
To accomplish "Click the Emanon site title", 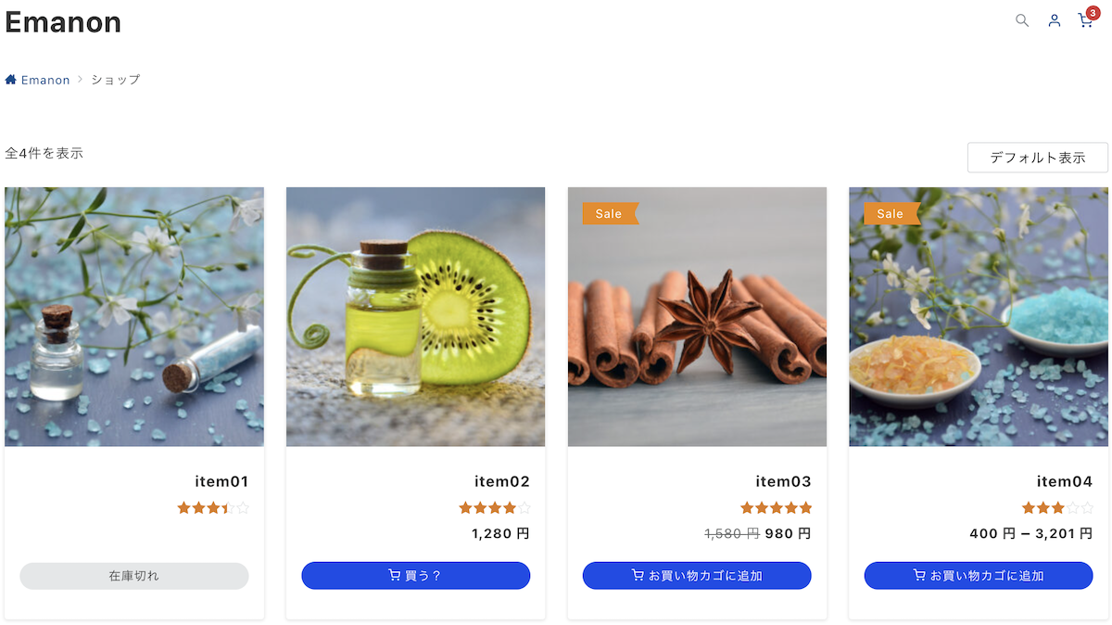I will pos(63,21).
